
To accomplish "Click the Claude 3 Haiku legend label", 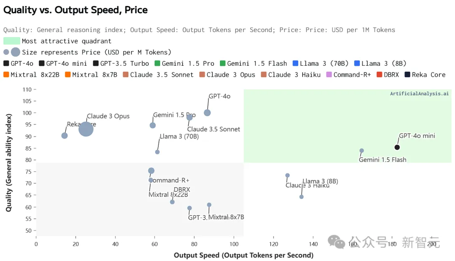I will click(x=294, y=75).
